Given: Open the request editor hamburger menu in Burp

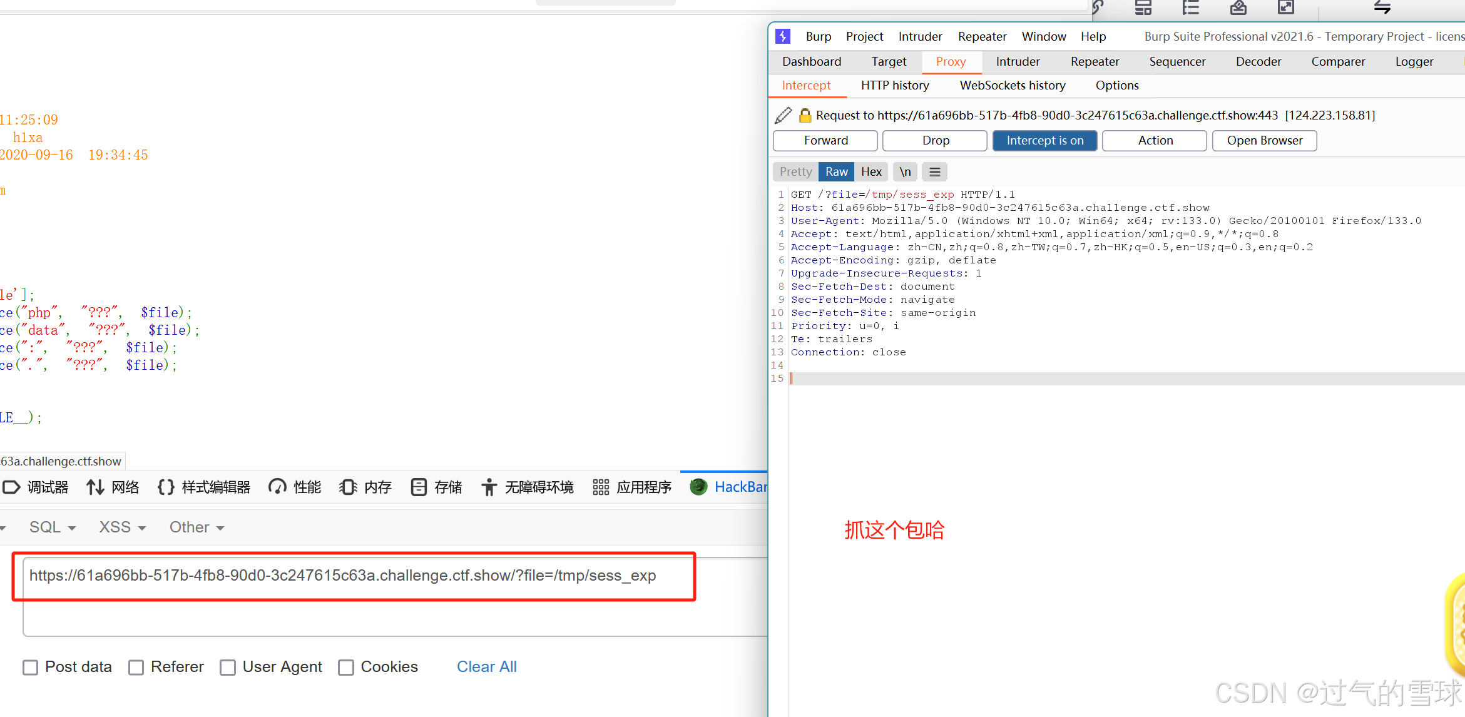Looking at the screenshot, I should click(934, 171).
